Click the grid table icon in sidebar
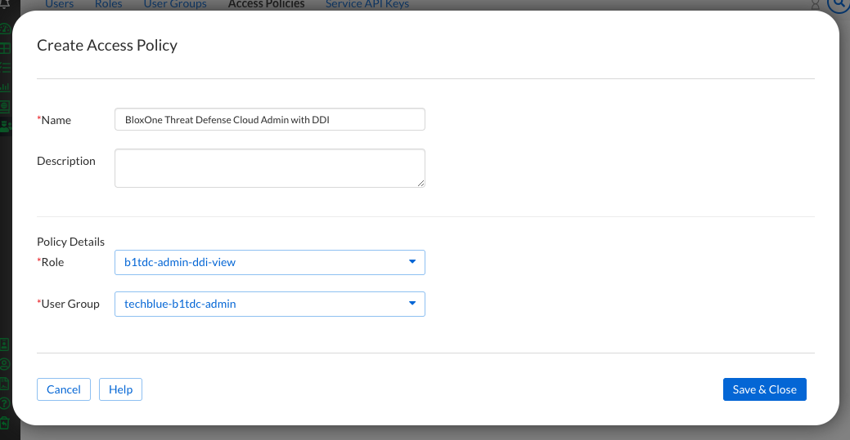 pos(5,47)
